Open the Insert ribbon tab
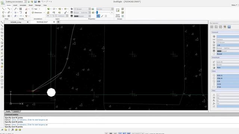The image size is (239, 134). 15,5
